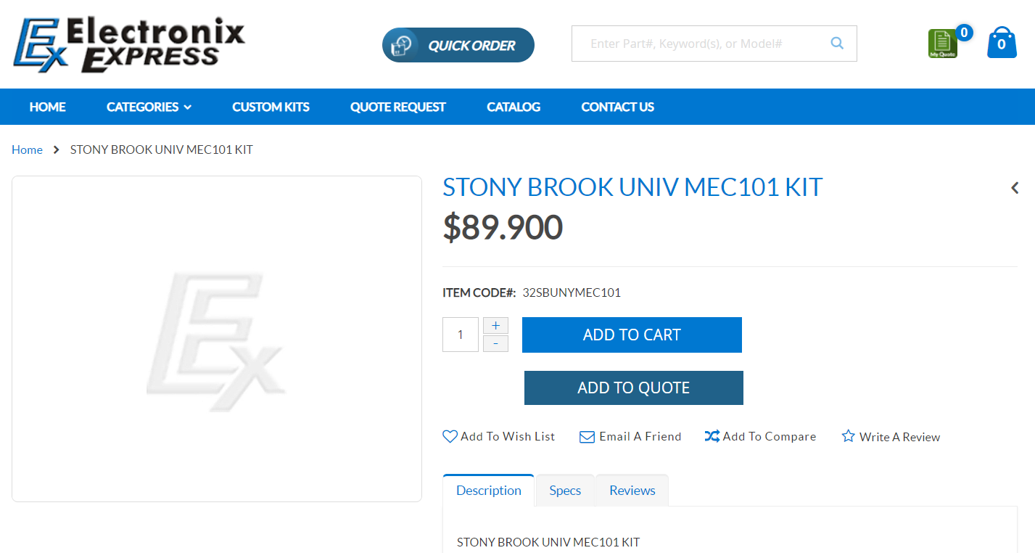The width and height of the screenshot is (1035, 553).
Task: Expand the Categories dropdown menu
Action: pos(149,107)
